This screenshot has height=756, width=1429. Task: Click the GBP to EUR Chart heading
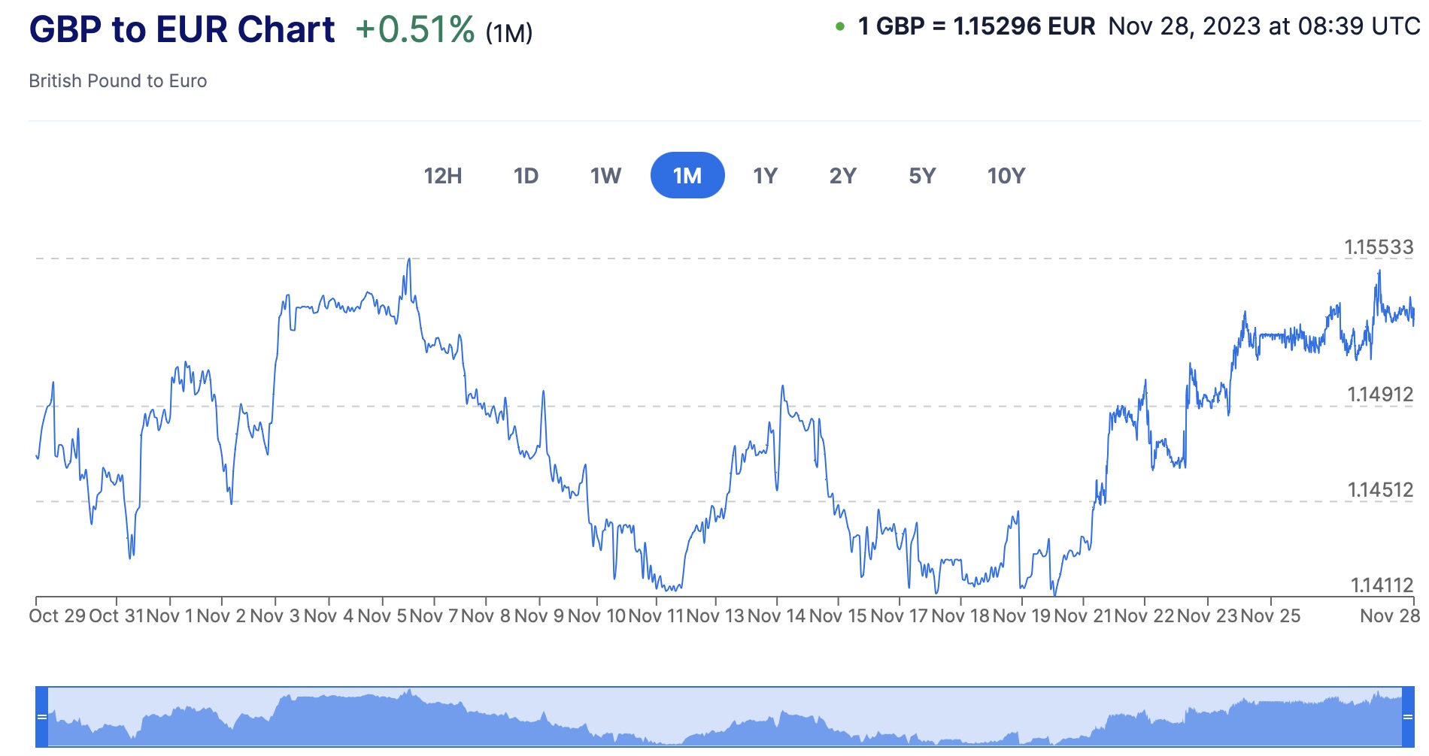coord(182,30)
